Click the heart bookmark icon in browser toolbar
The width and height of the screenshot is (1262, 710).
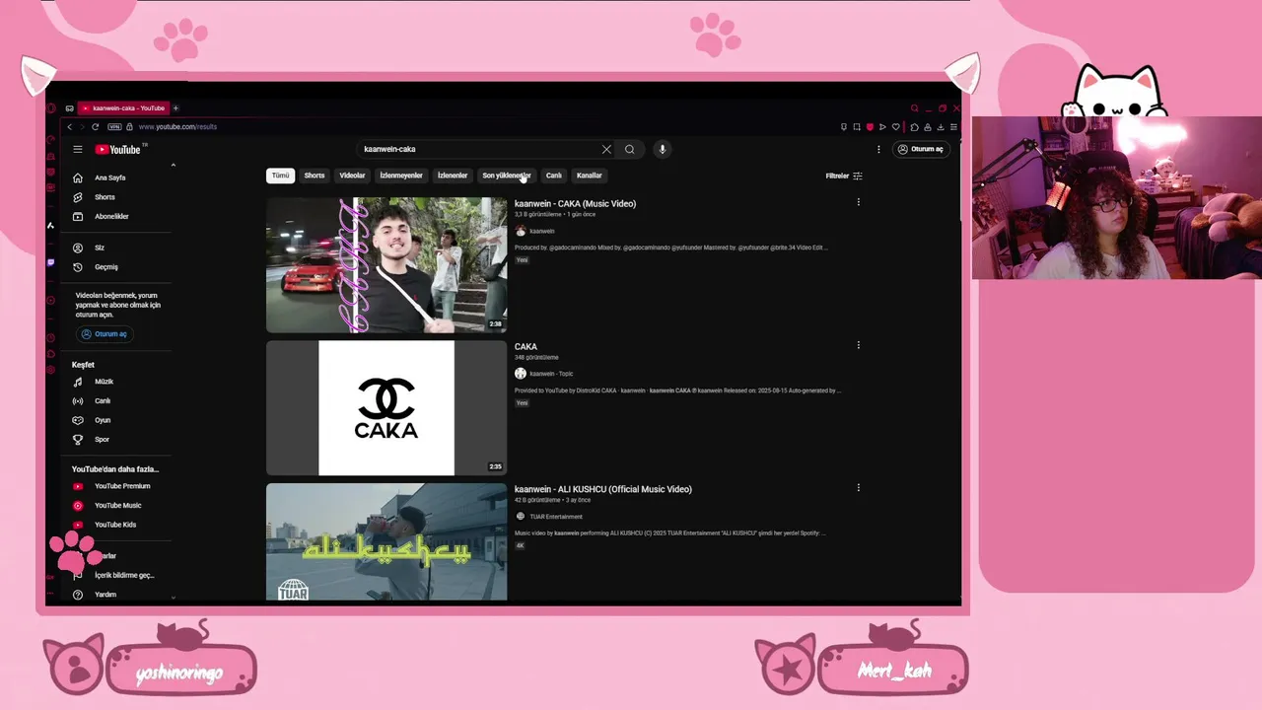tap(895, 127)
